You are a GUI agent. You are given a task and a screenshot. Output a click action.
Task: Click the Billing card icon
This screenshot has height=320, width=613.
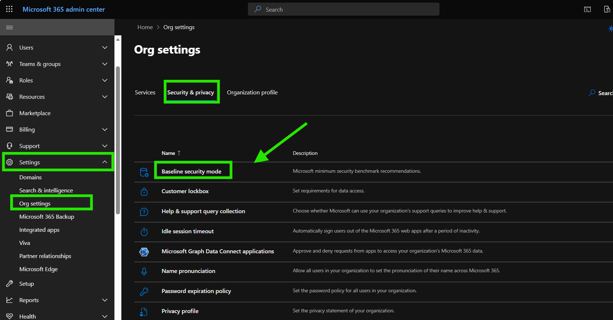click(9, 129)
